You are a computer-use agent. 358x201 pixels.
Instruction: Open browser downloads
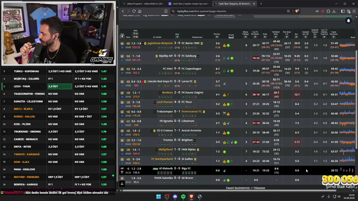[334, 11]
